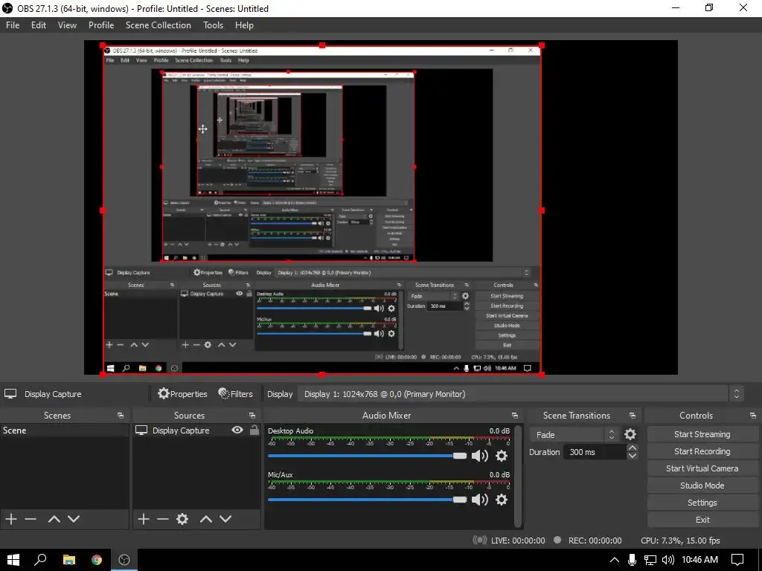Open Properties in the source toolbar
The image size is (762, 571).
tap(183, 394)
